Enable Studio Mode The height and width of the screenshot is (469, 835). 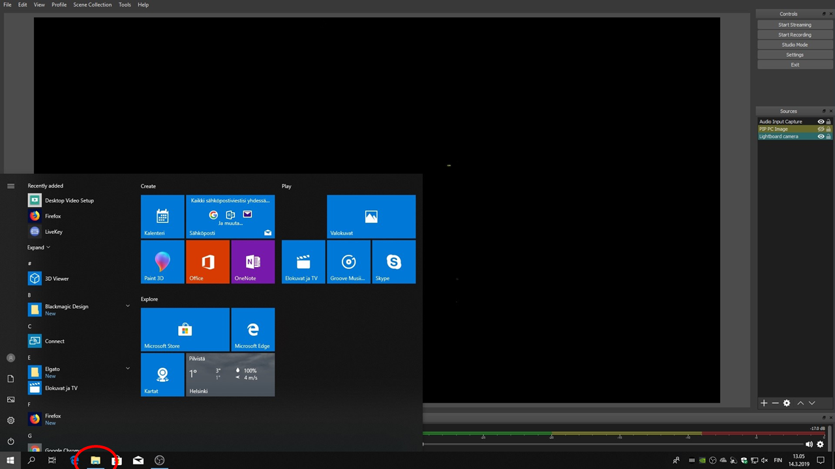pyautogui.click(x=795, y=45)
